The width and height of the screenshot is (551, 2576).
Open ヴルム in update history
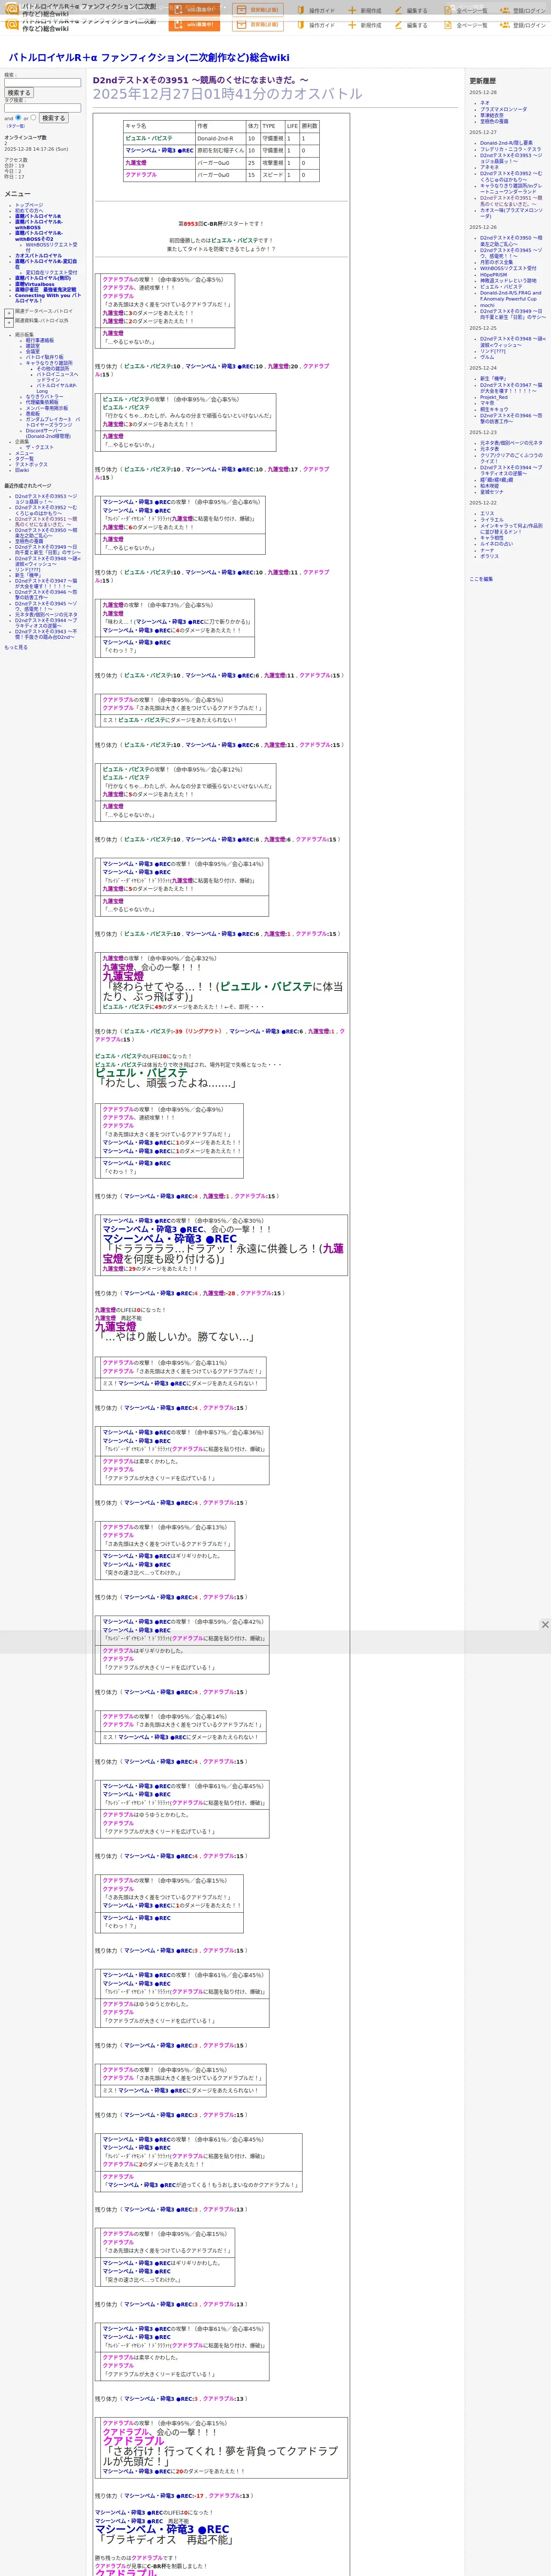[x=487, y=357]
